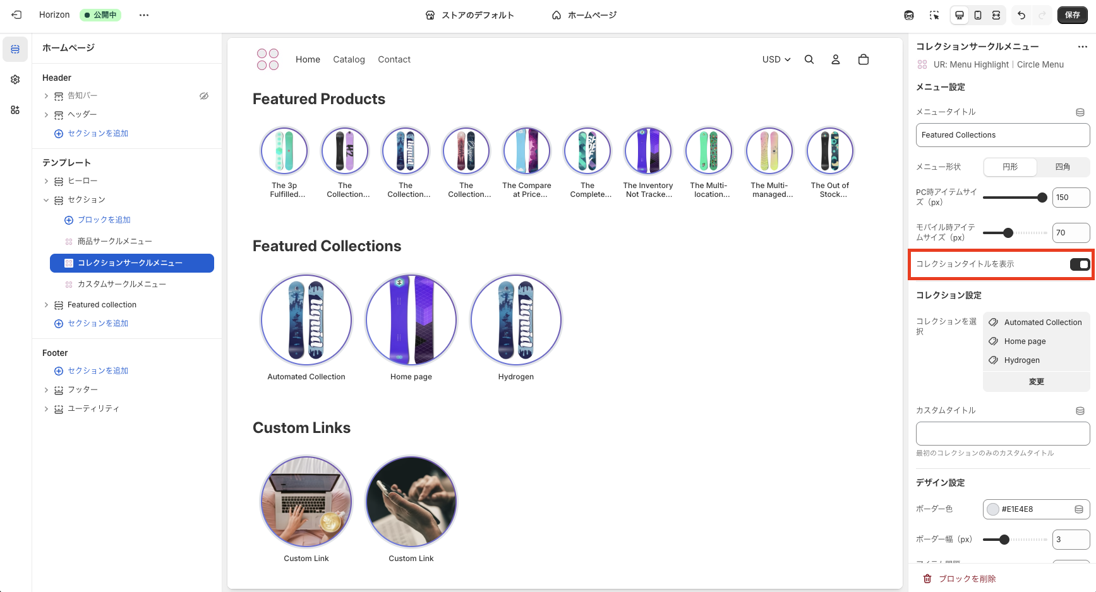Select 四角 menu shape option
The image size is (1096, 592).
pos(1063,167)
